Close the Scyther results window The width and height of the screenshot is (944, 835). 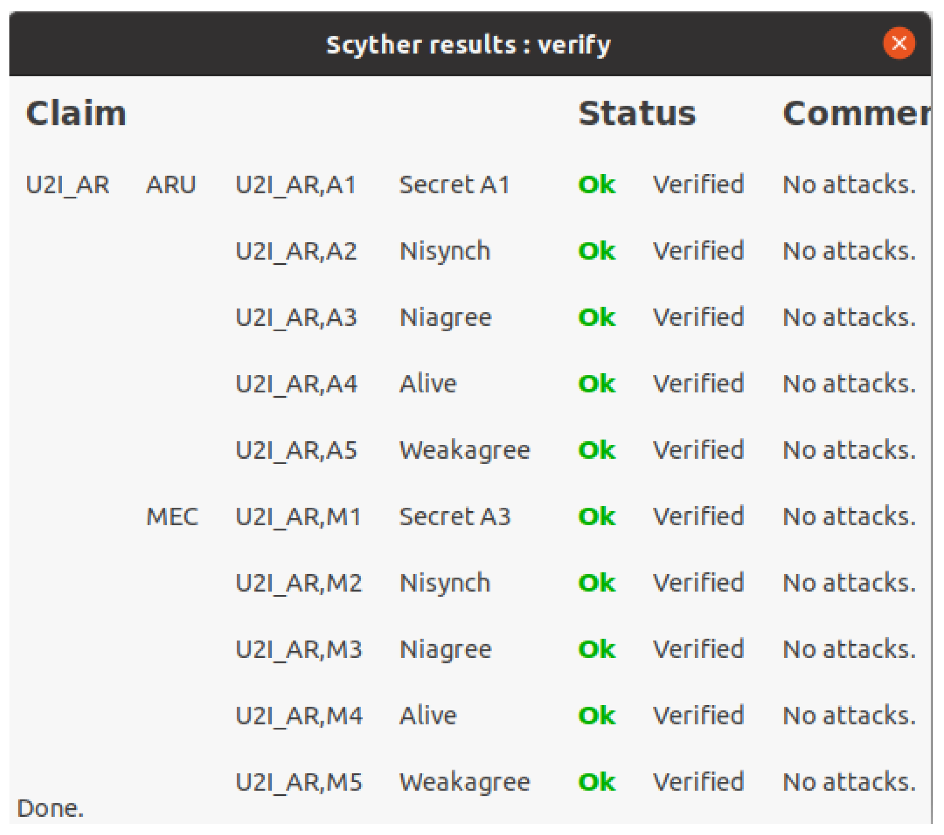pos(898,44)
